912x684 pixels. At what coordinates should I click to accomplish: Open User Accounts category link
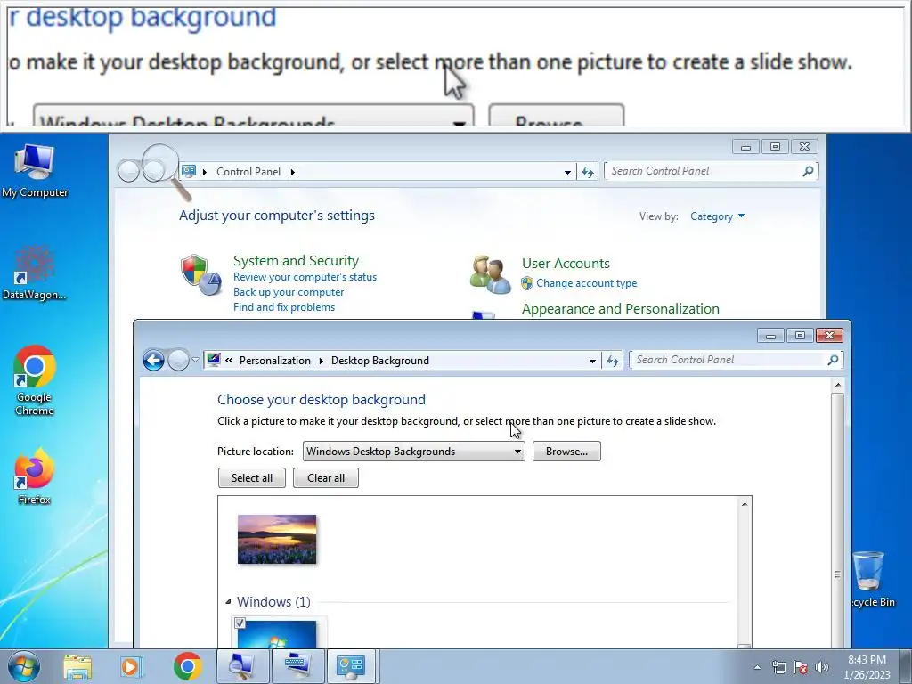point(566,264)
